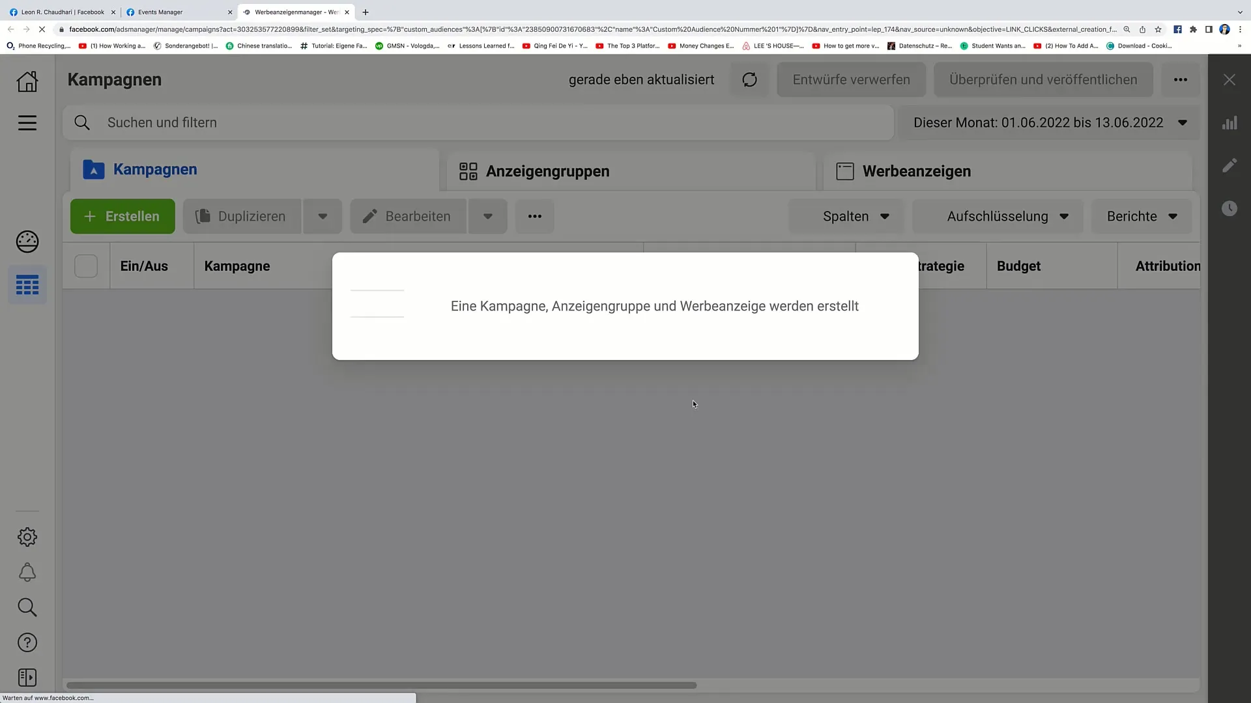Open the Download - Cooki bookmark
Image resolution: width=1251 pixels, height=703 pixels.
point(1140,46)
